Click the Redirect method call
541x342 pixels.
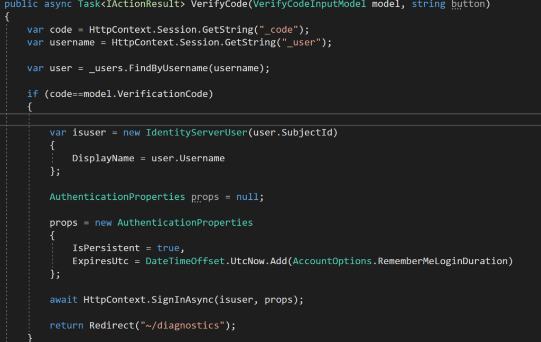pos(112,326)
